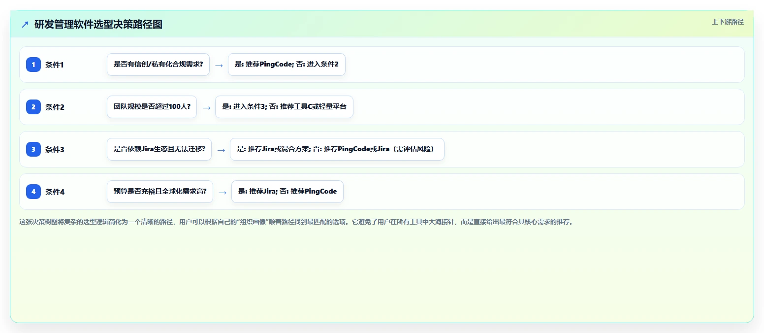Click the description paragraph starting 这张决策树图
The width and height of the screenshot is (764, 333).
tap(296, 222)
